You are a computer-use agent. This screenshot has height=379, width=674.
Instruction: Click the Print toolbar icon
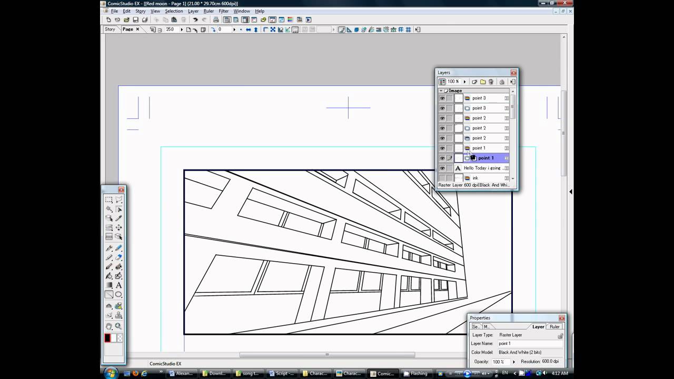216,20
